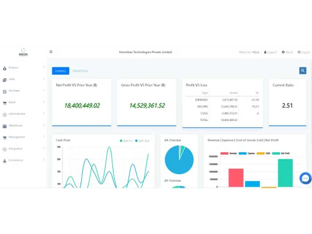Click the Sales sidebar icon
Viewport: 312px width, 234px height.
pyautogui.click(x=4, y=80)
